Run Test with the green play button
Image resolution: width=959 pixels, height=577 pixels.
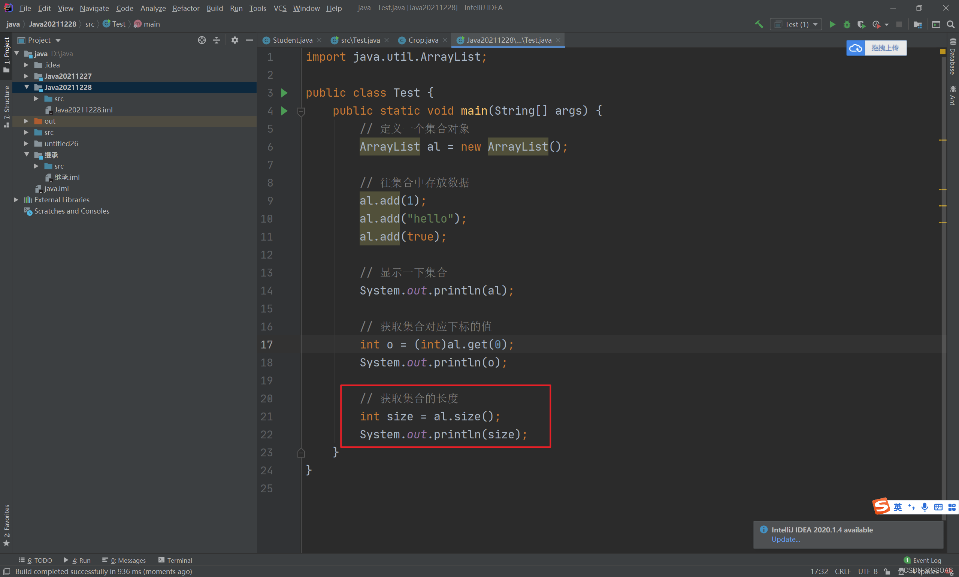832,24
